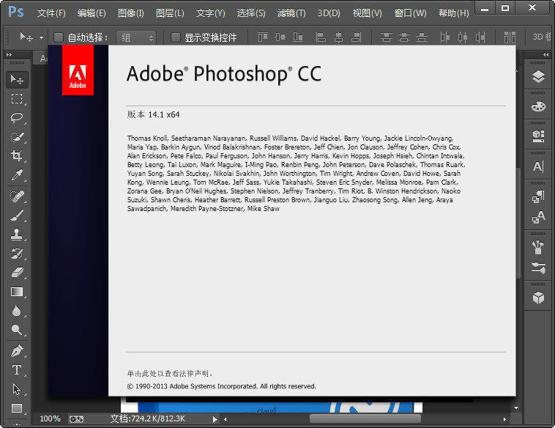Screen dimensions: 555x428
Task: Select the Dodge tool
Action: pos(17,330)
